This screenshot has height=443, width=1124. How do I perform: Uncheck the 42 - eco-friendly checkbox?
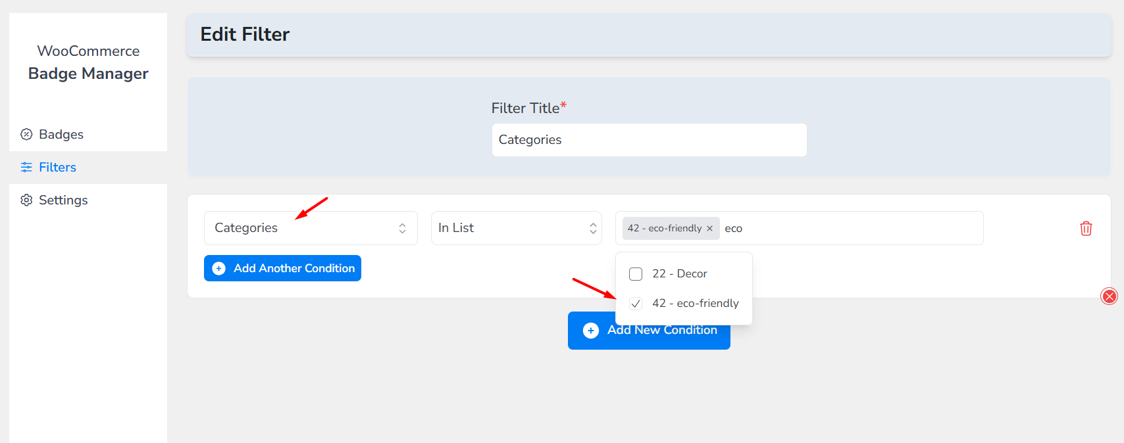(636, 304)
